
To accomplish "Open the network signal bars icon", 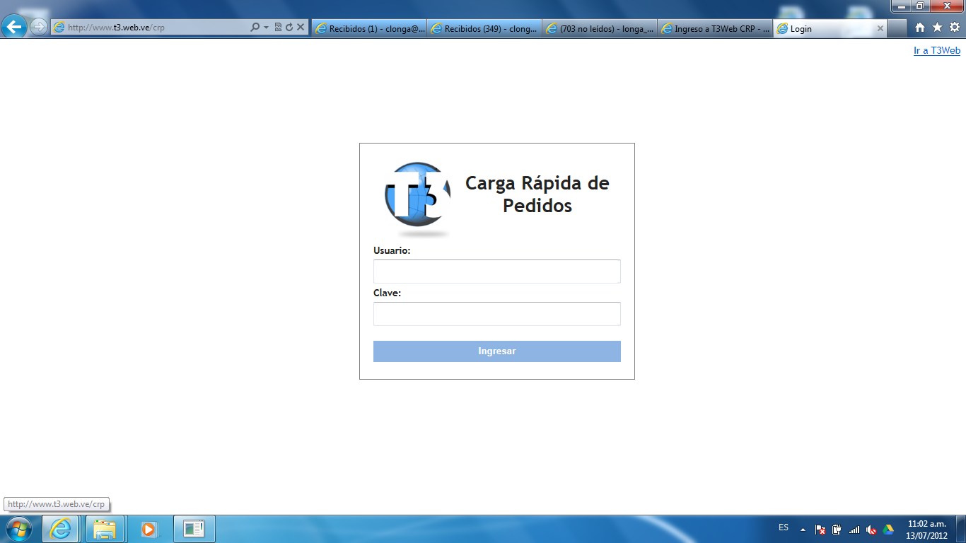I will point(854,529).
